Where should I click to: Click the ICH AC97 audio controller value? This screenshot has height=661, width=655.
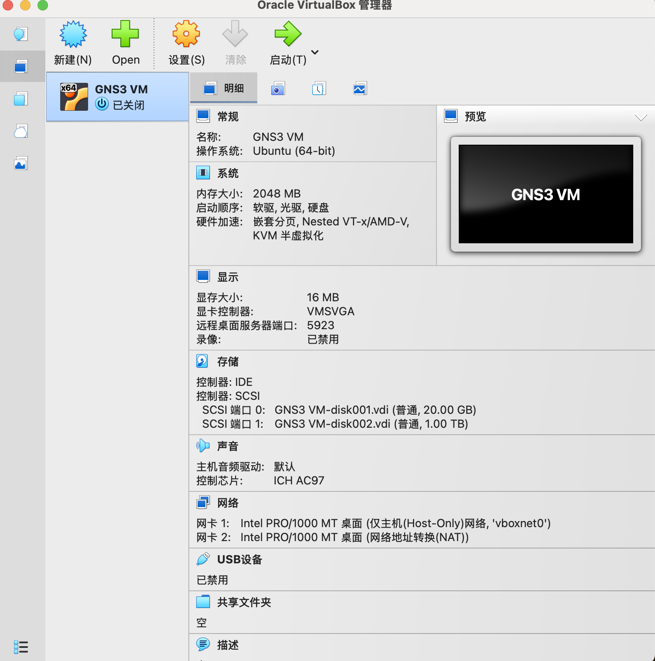pos(299,480)
